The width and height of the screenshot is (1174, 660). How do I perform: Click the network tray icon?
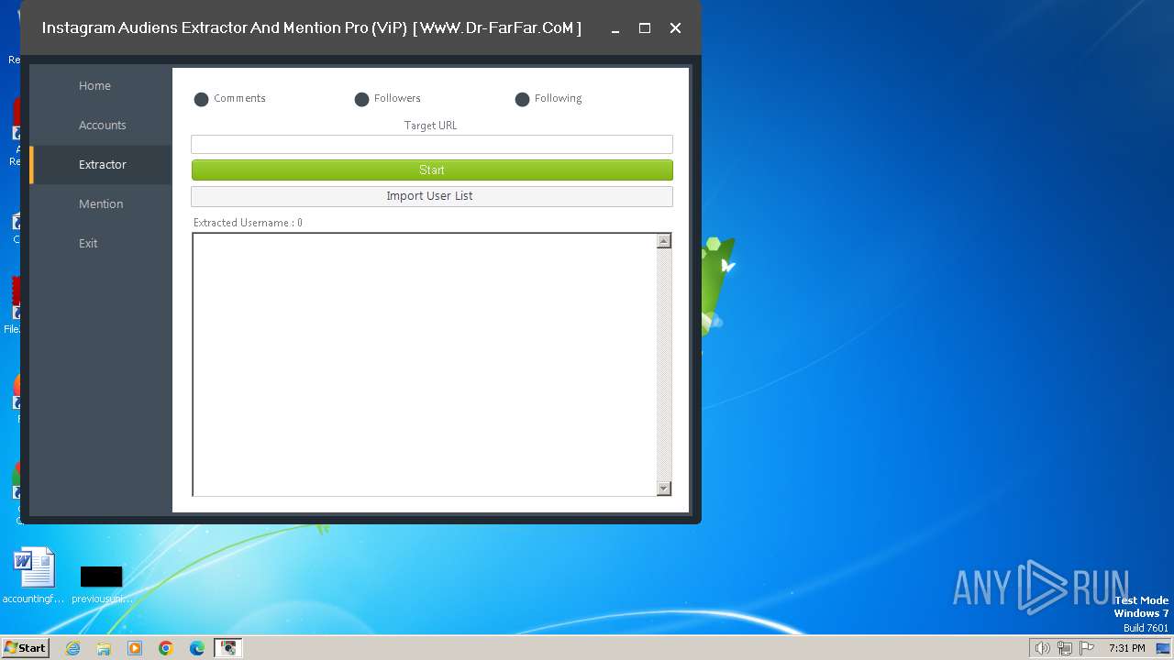(1065, 648)
